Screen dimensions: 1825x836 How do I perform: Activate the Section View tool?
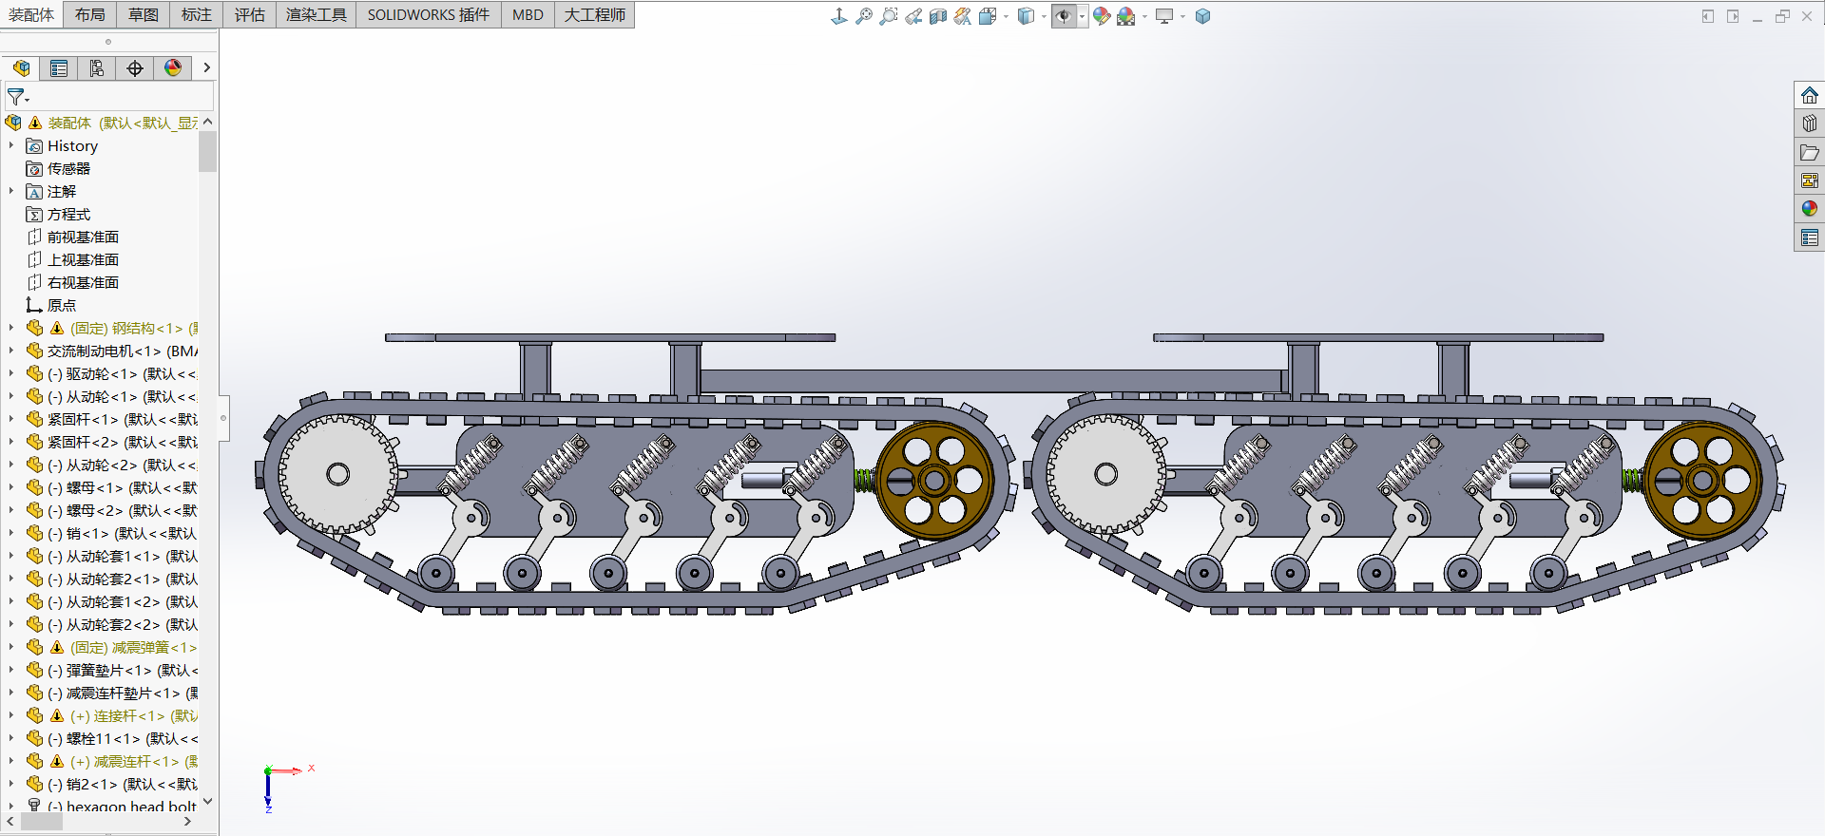click(937, 16)
